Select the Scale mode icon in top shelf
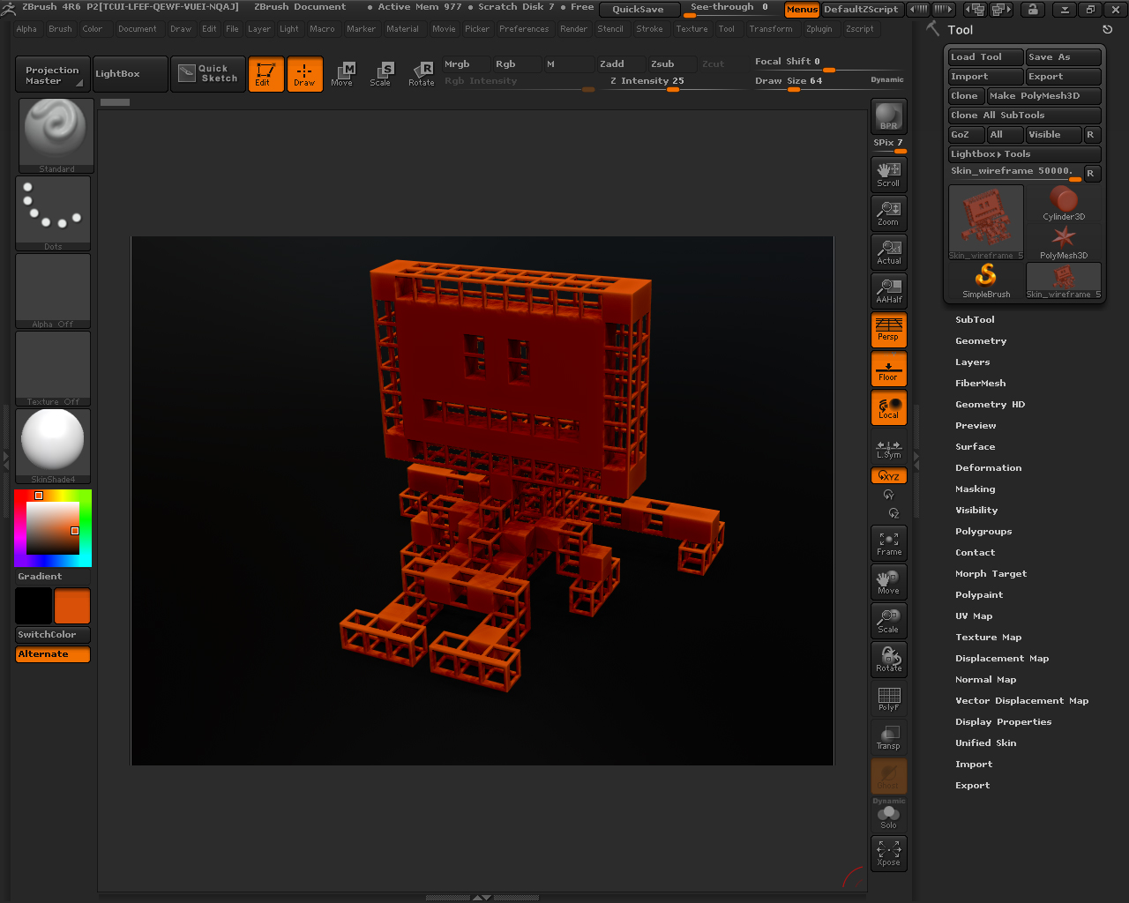This screenshot has width=1129, height=903. [x=381, y=74]
